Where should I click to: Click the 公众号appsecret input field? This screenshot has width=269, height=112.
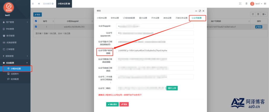(x=155, y=33)
